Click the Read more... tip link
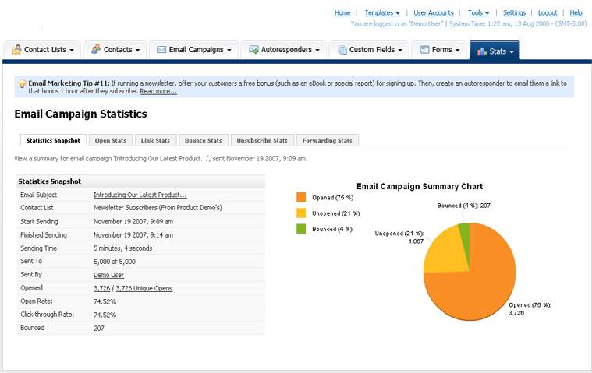 [158, 91]
